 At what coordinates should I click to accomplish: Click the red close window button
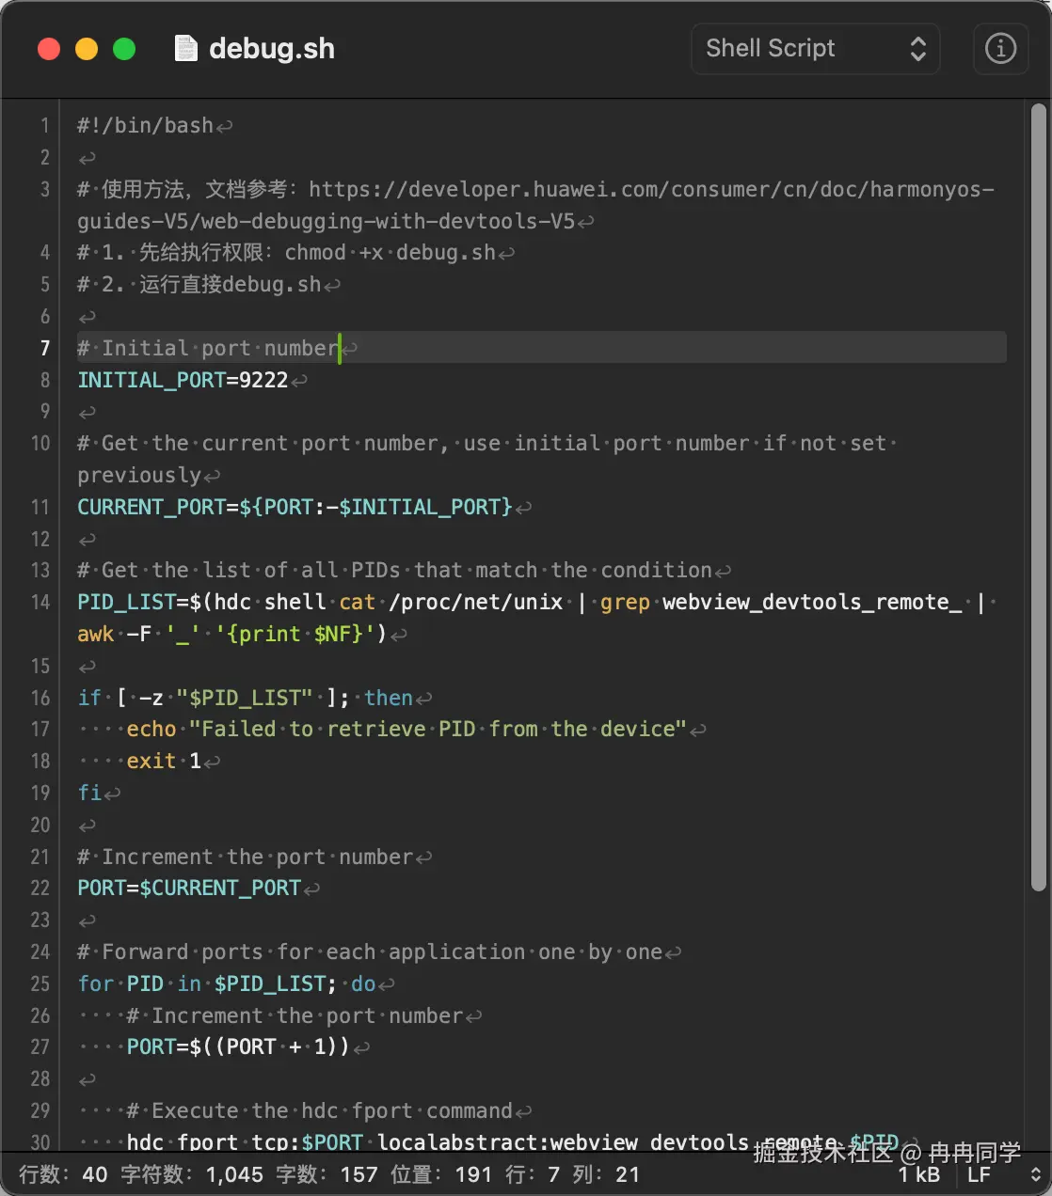point(49,49)
